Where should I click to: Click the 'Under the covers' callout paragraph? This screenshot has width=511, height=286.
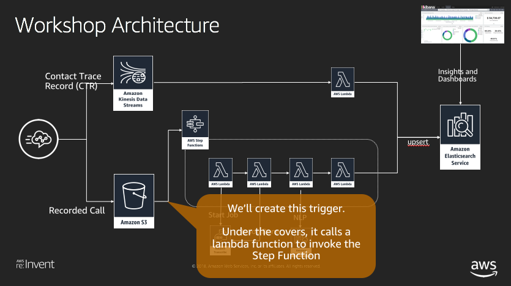286,243
